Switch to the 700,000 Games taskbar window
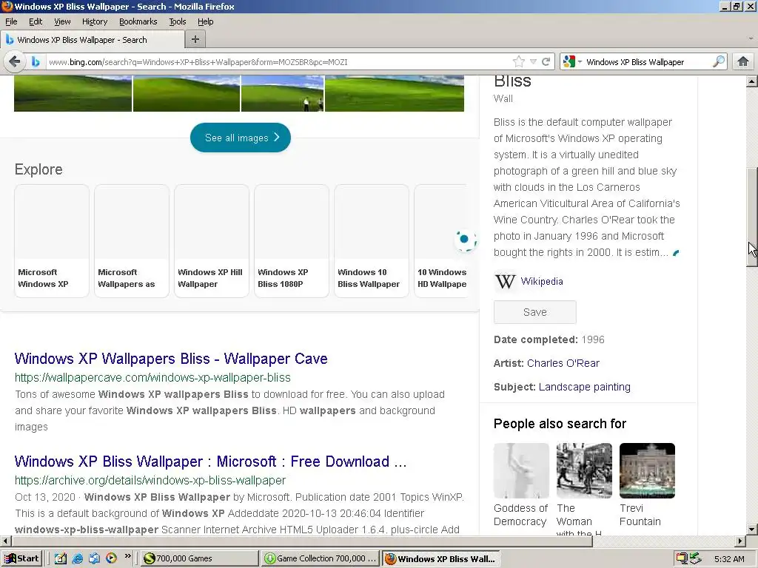The image size is (758, 568). [200, 559]
